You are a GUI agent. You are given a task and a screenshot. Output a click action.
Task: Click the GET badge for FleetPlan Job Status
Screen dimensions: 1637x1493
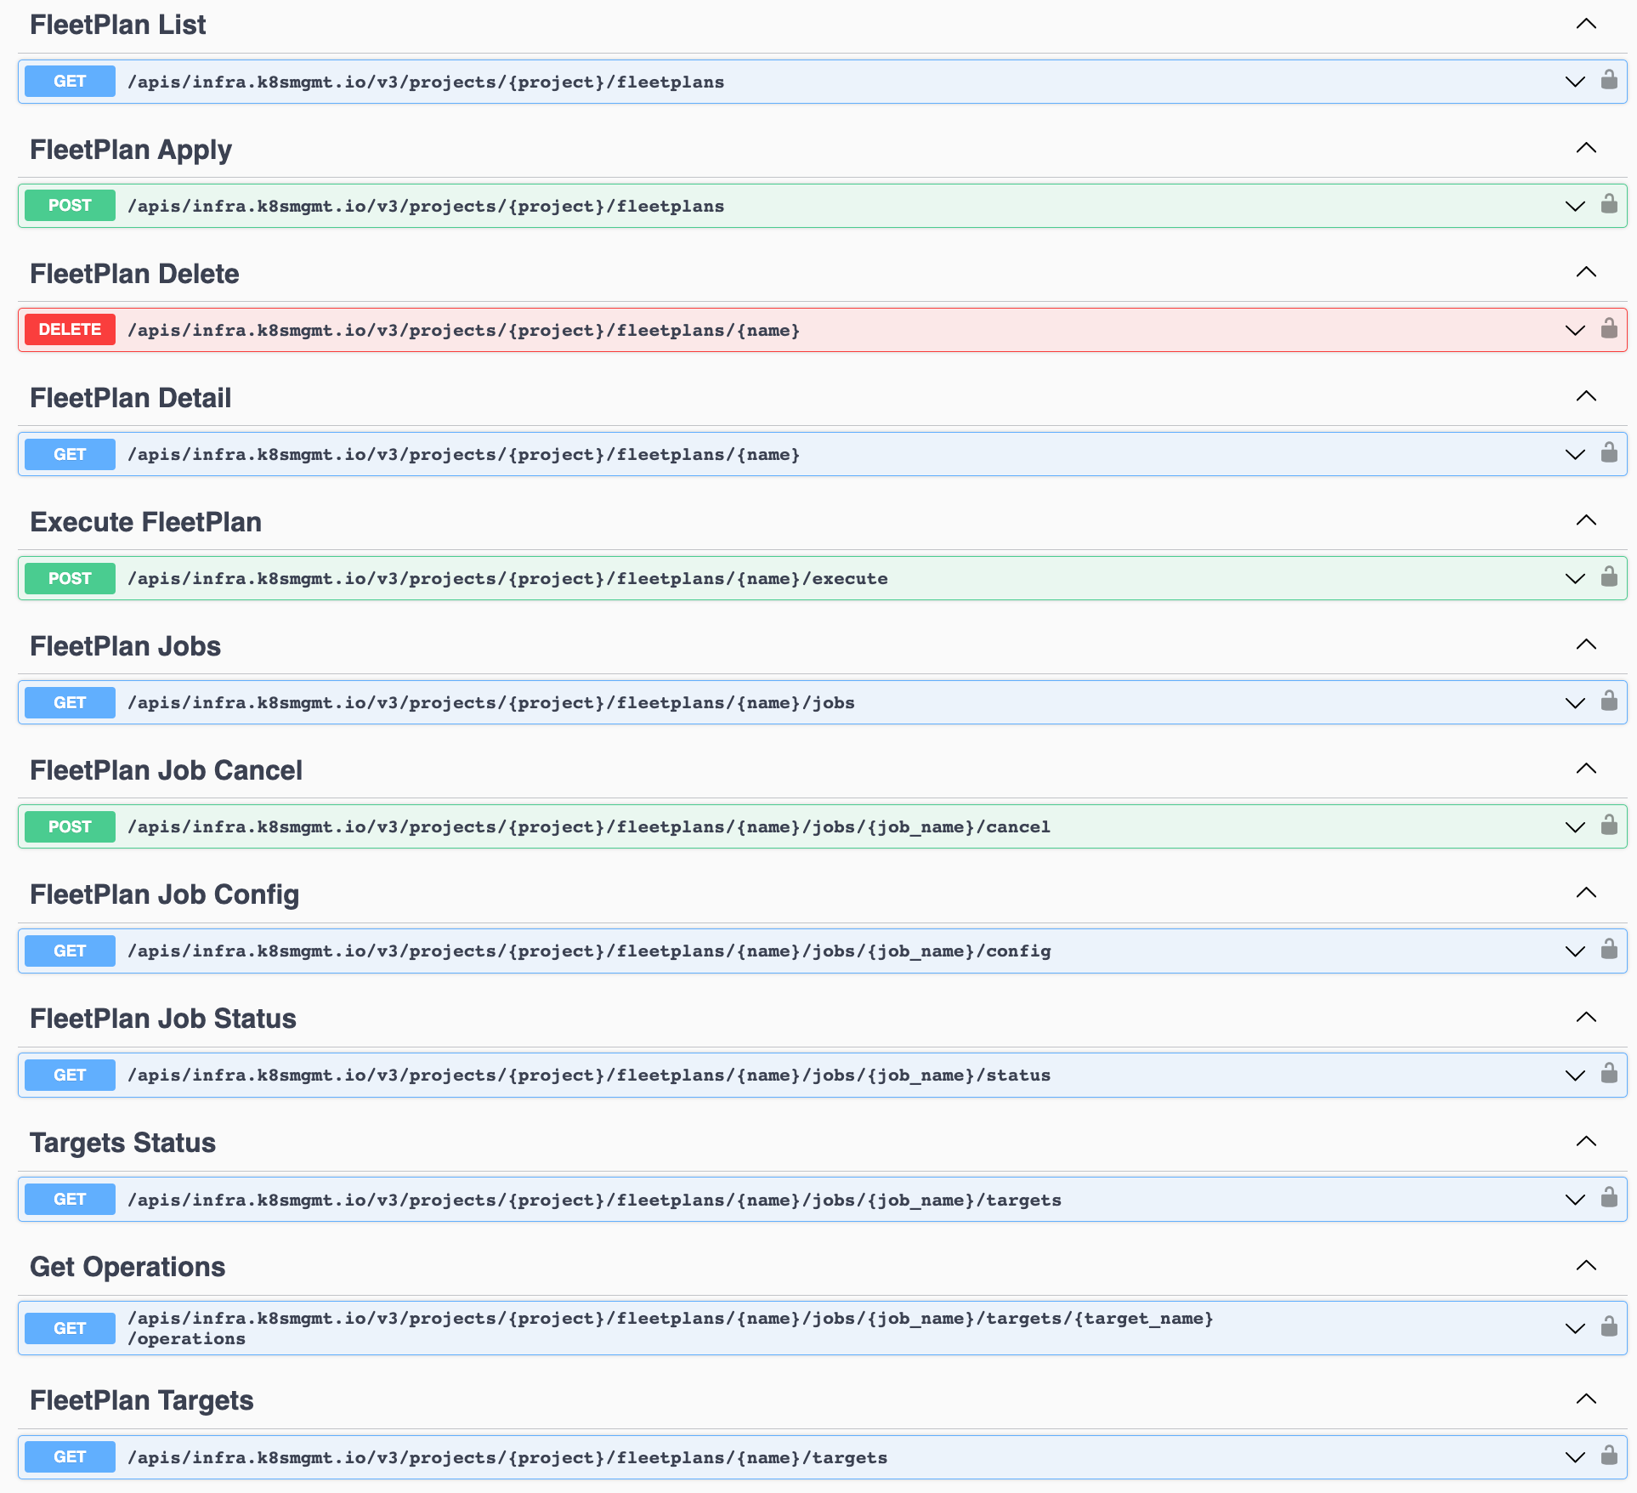(70, 1075)
